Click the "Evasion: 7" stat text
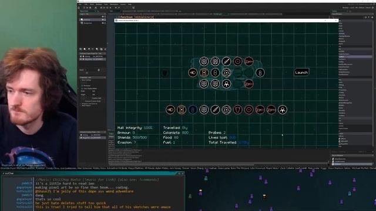The width and height of the screenshot is (376, 211). coord(127,142)
